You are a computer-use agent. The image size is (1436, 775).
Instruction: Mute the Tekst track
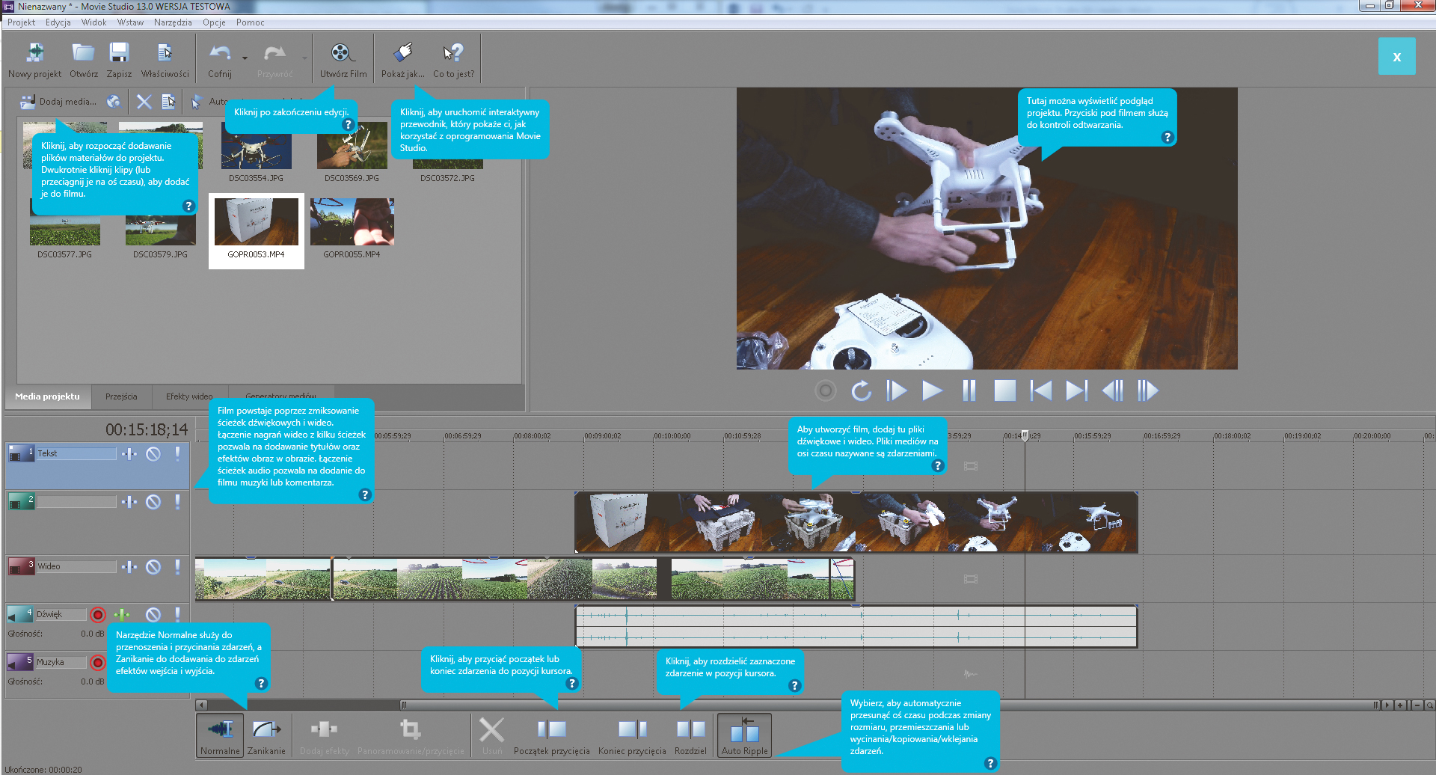[x=153, y=454]
